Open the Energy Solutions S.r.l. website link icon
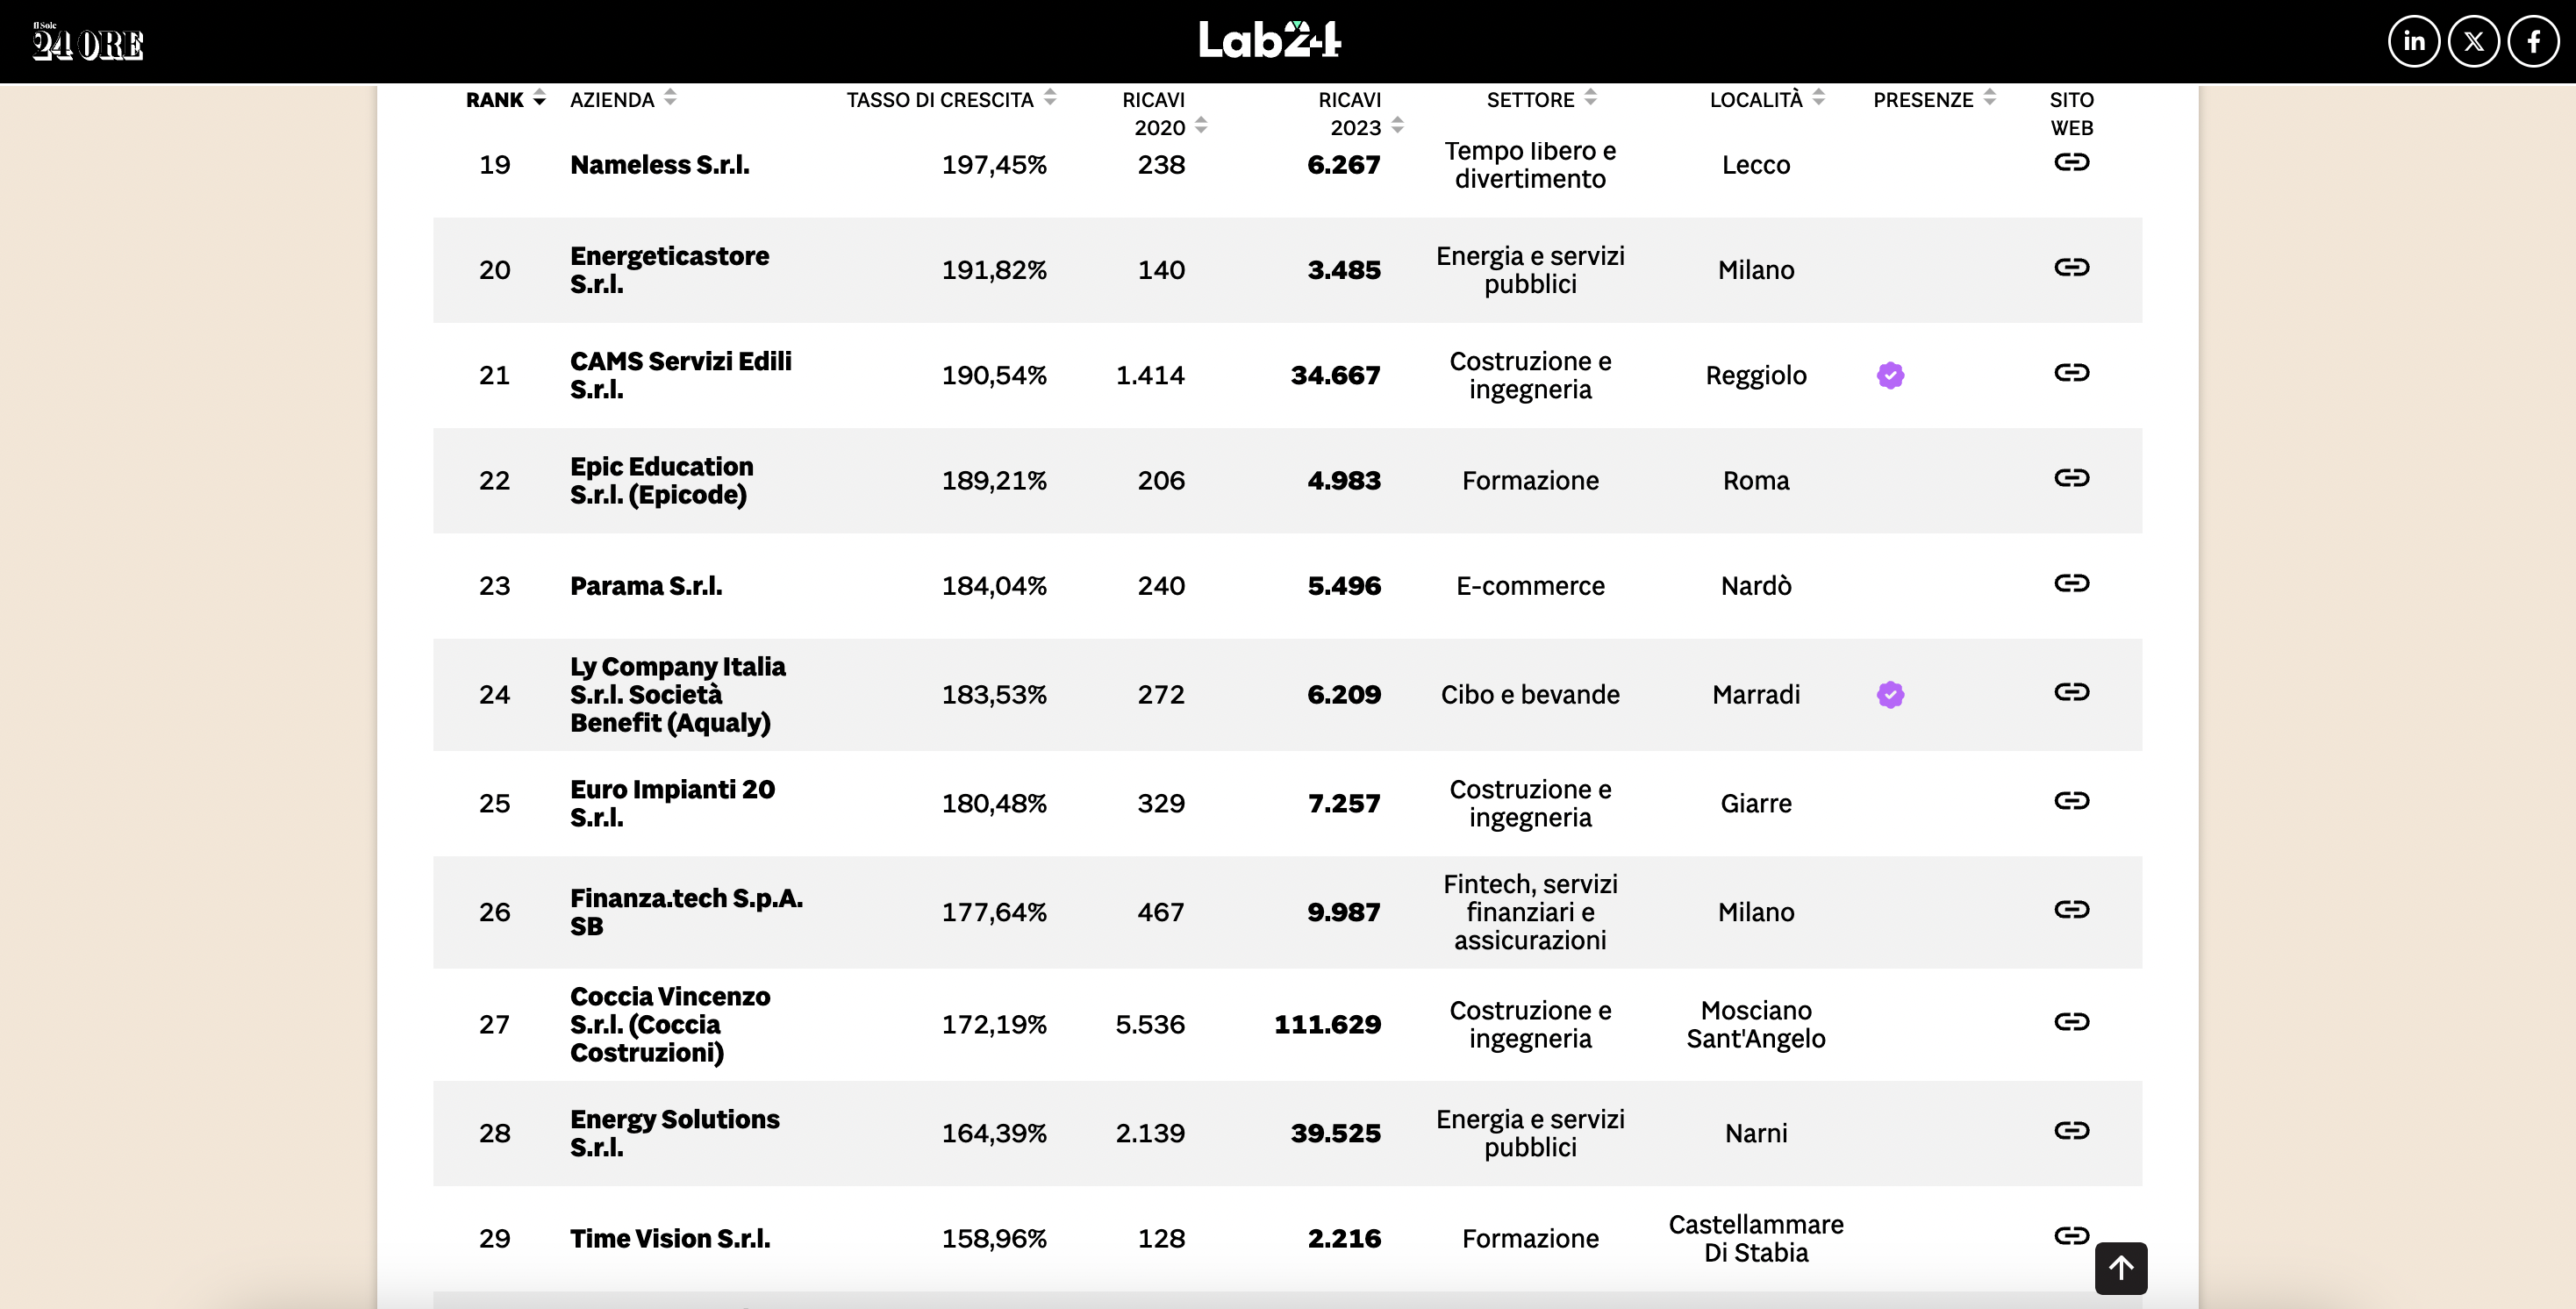Viewport: 2576px width, 1309px height. coord(2071,1131)
